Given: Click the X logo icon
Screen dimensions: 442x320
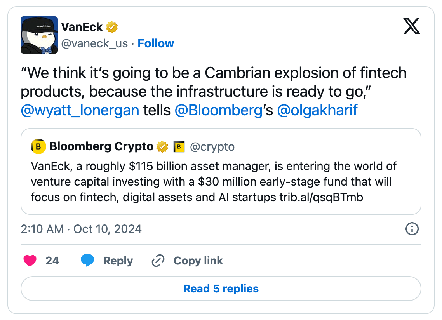Looking at the screenshot, I should point(412,27).
